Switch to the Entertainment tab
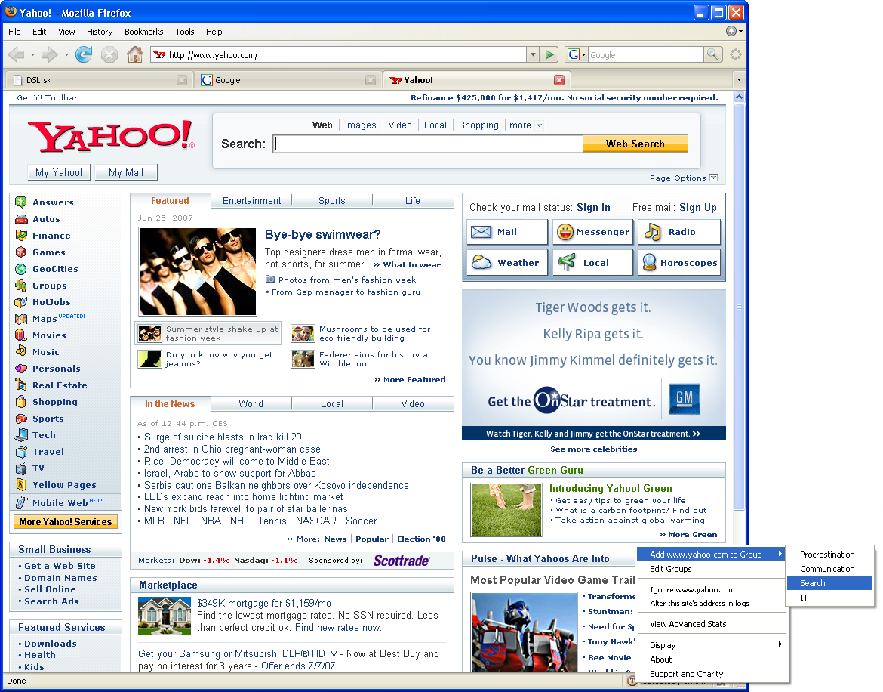Image resolution: width=883 pixels, height=692 pixels. point(251,201)
